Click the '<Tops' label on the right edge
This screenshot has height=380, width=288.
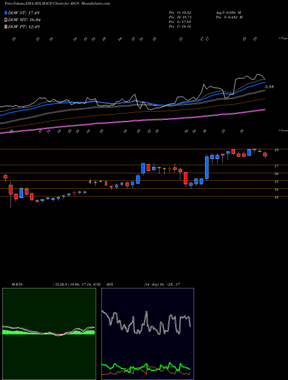(x=283, y=39)
